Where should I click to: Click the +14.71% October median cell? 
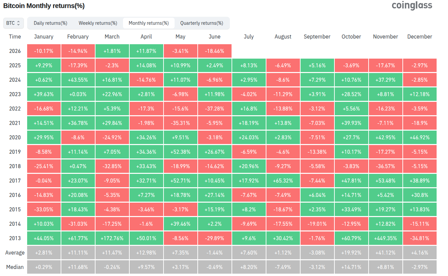point(351,267)
